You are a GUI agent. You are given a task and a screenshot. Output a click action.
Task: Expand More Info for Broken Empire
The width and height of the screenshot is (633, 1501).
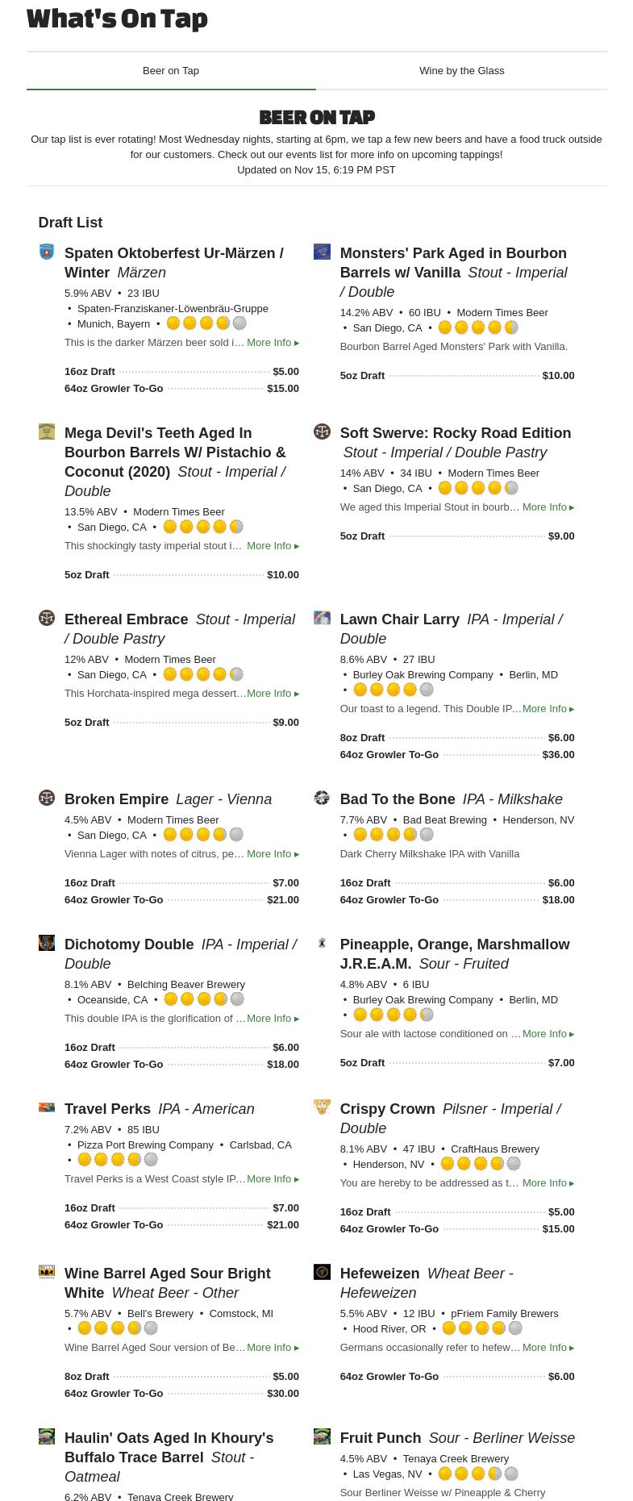[x=273, y=854]
